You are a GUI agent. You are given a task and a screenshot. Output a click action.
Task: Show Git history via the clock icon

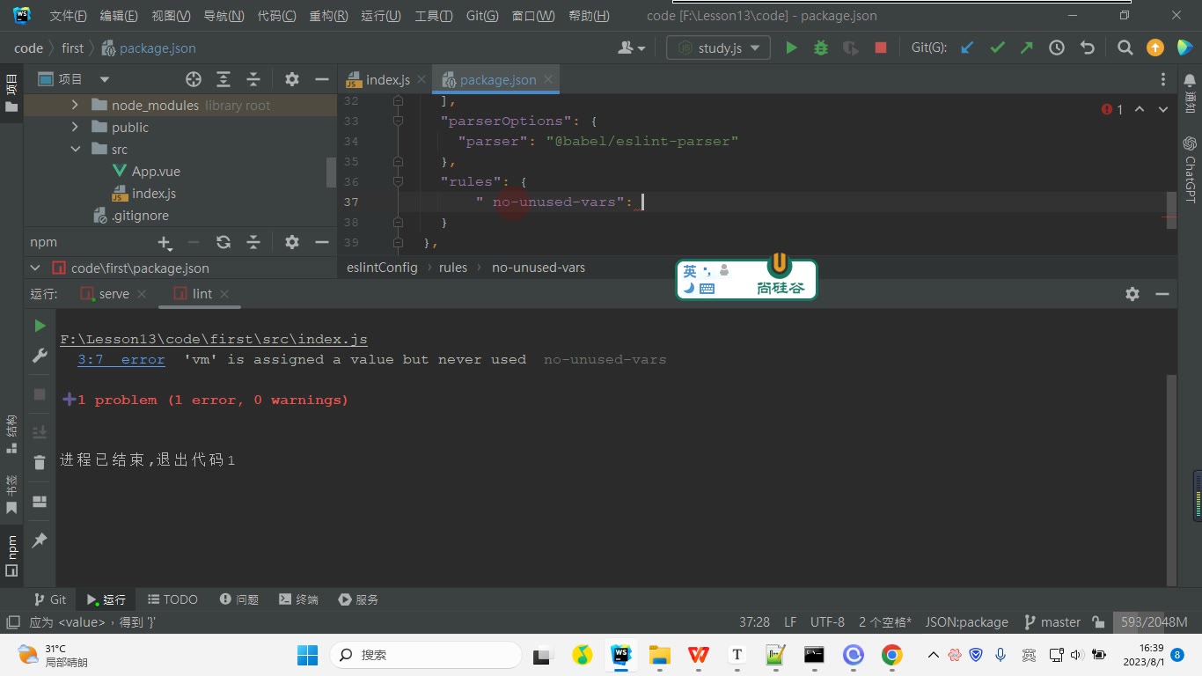(x=1057, y=48)
